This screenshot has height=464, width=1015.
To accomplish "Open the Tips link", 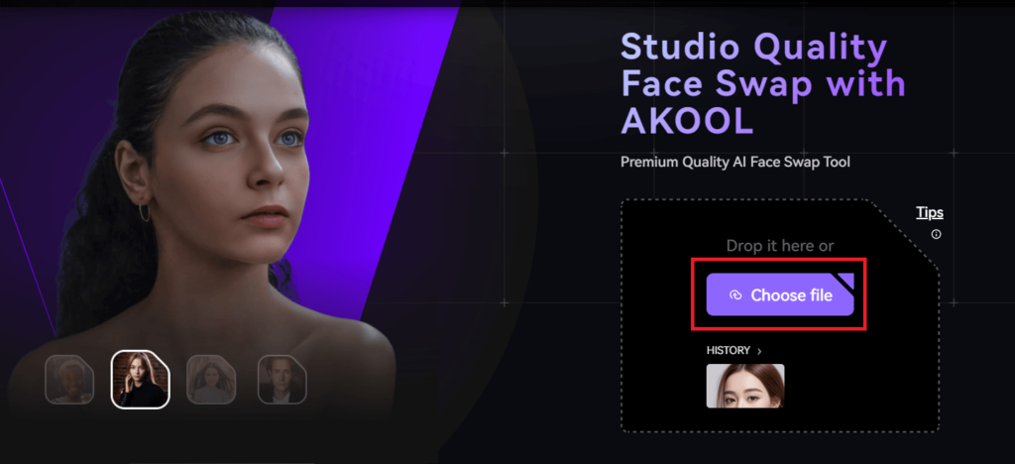I will coord(930,212).
